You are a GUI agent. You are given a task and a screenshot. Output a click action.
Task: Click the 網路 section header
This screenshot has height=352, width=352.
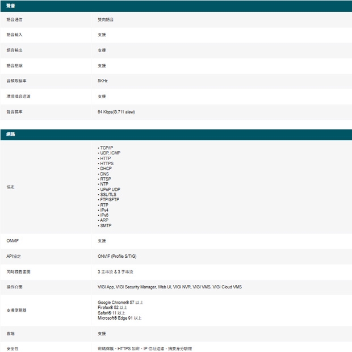(x=11, y=135)
